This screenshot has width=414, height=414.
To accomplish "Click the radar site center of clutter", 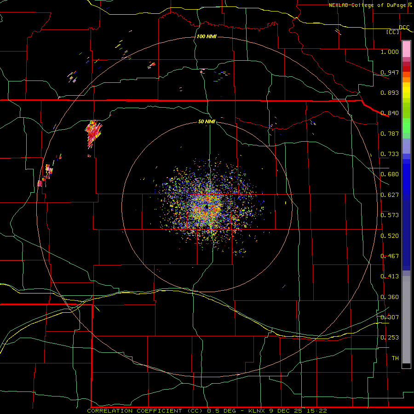I will [x=207, y=207].
